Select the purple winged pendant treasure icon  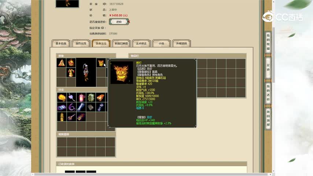pyautogui.click(x=71, y=97)
